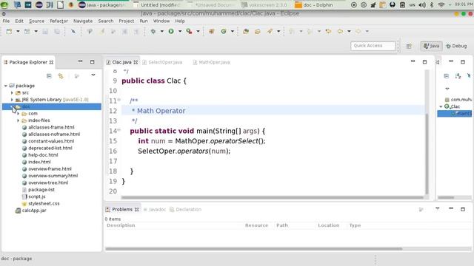Open the Package Explorer view menu arrow
Image resolution: width=474 pixels, height=266 pixels.
tap(93, 75)
